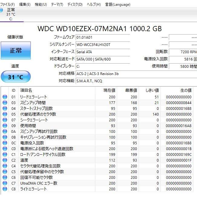Click the standard field ACS-2 | ACS-3 Revision 3b
Screen dimensions: 197x197
(x=136, y=74)
